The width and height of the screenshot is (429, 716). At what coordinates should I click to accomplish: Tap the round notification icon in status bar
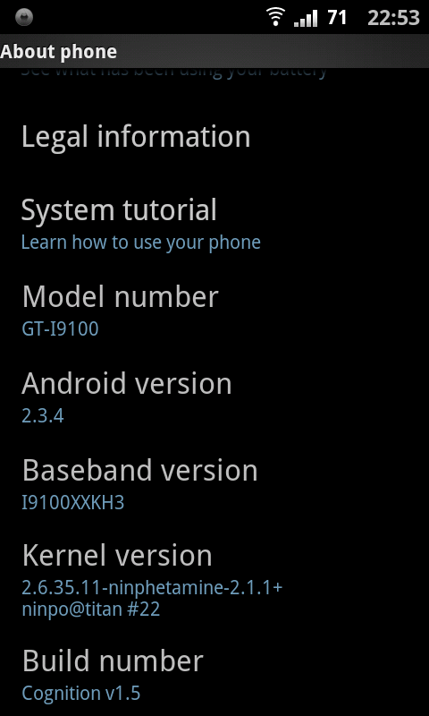24,17
